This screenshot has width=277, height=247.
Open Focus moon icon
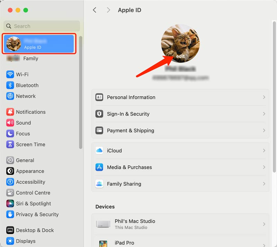pyautogui.click(x=10, y=134)
